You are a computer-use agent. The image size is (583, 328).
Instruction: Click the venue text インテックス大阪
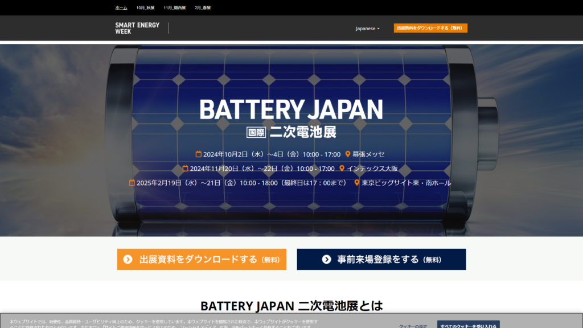372,169
